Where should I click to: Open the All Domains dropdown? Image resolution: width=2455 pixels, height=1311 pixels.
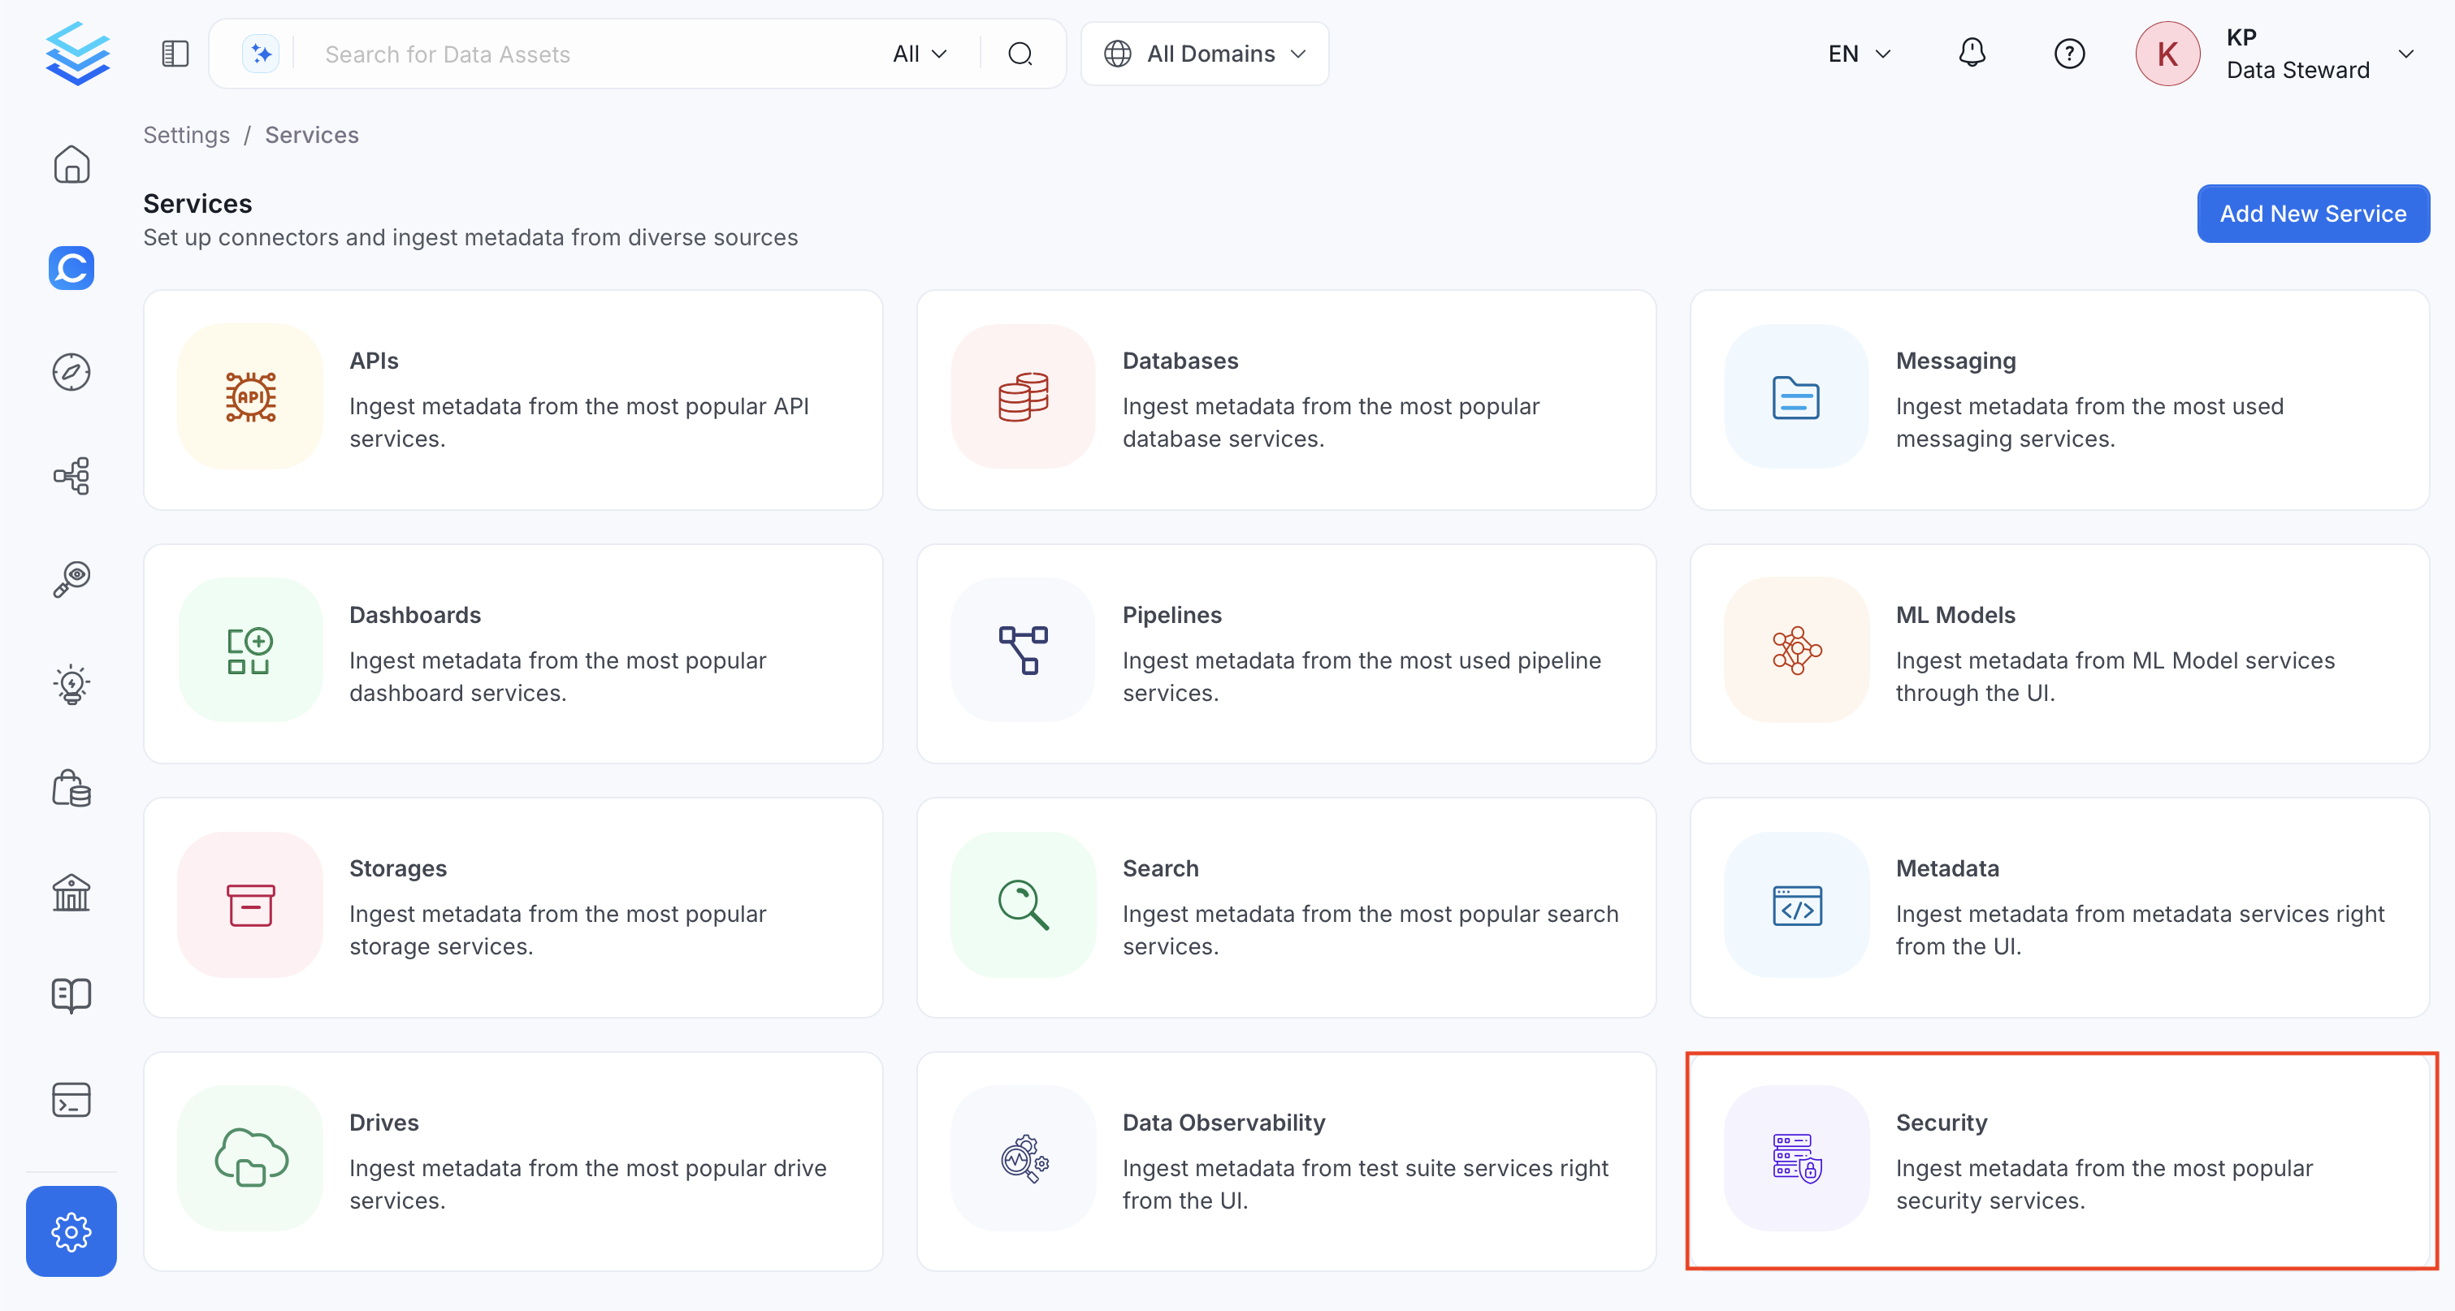[1205, 54]
